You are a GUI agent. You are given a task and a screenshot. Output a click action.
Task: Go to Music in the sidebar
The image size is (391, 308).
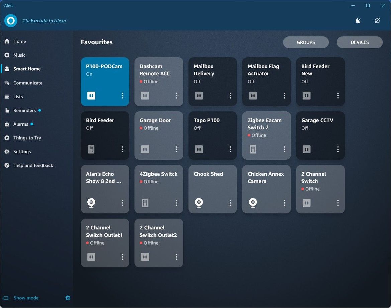coord(19,55)
